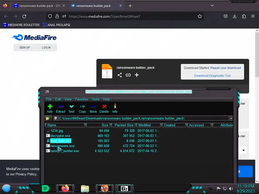Image resolution: width=259 pixels, height=194 pixels.
Task: Click the site permissions icon in the address bar
Action: pyautogui.click(x=64, y=16)
